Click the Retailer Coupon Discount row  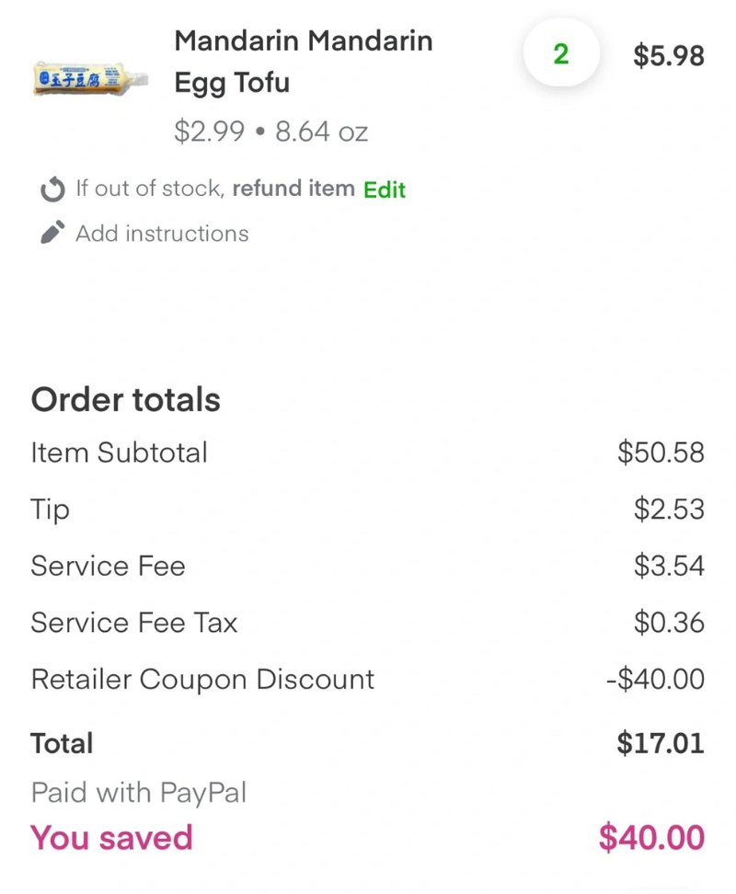click(368, 679)
